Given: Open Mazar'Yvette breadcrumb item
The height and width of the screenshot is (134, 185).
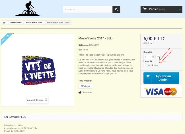Looking at the screenshot, I should click(16, 22).
